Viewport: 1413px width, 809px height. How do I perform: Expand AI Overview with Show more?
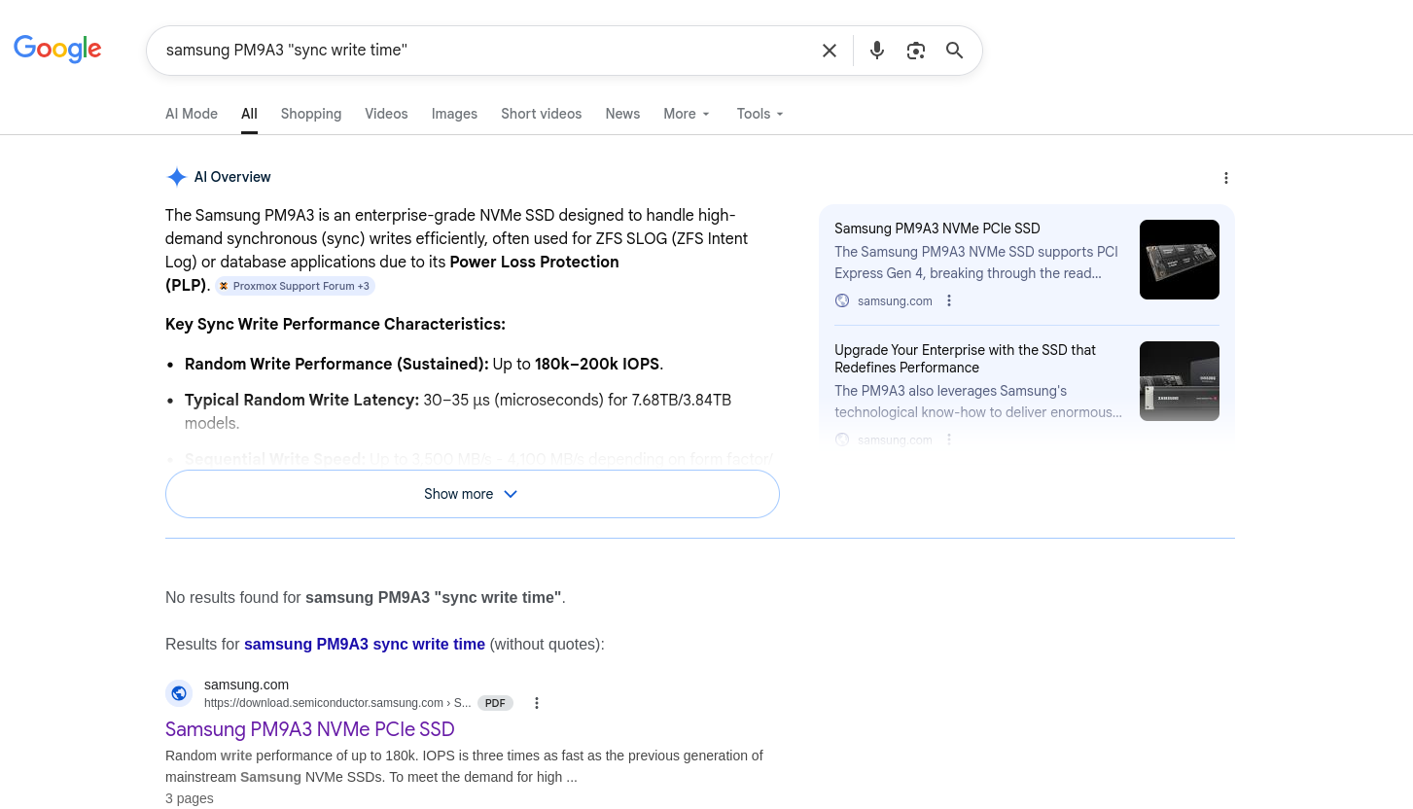(472, 494)
